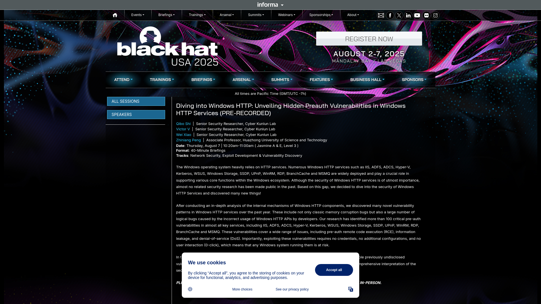This screenshot has width=541, height=304.
Task: Open the FEATURES main menu
Action: tap(321, 80)
